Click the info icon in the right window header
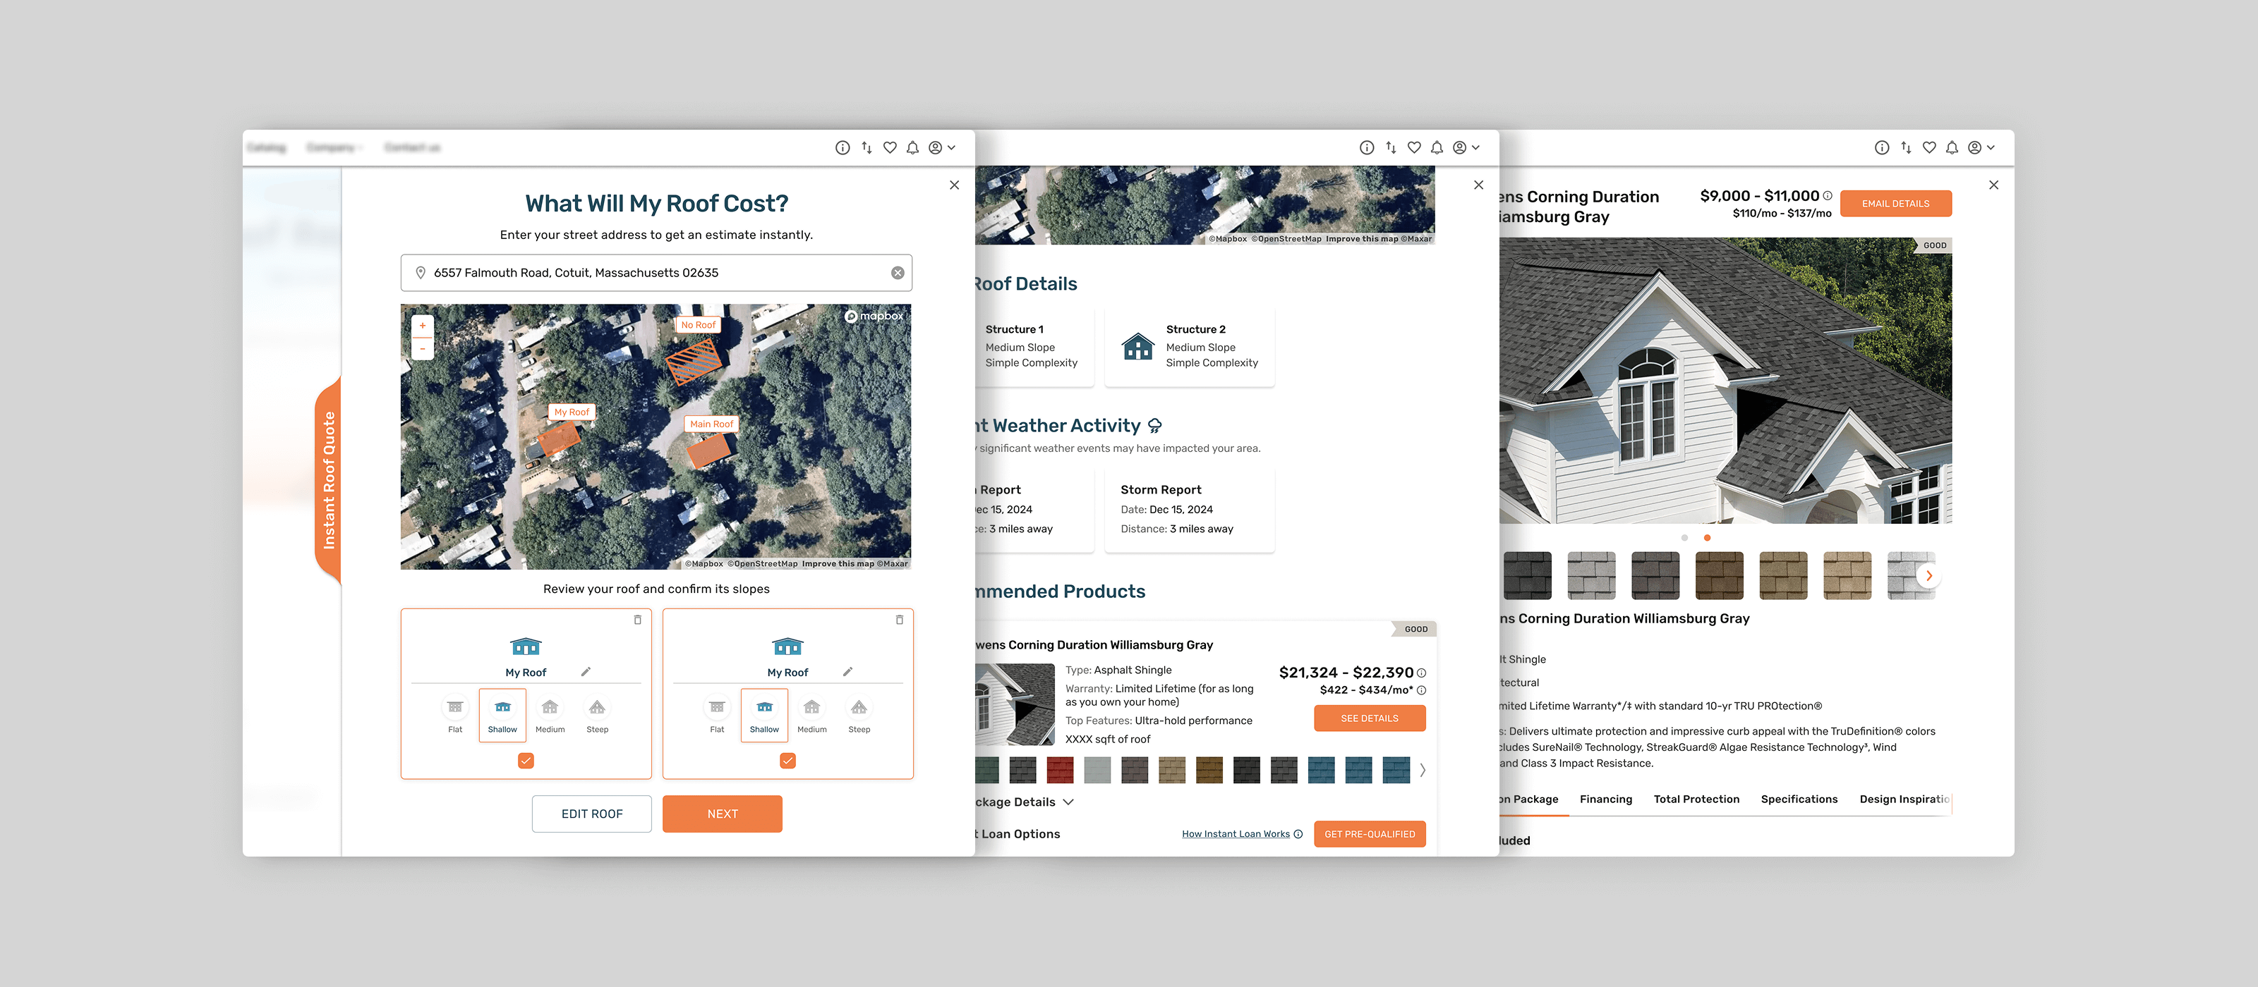The width and height of the screenshot is (2258, 987). click(1882, 148)
